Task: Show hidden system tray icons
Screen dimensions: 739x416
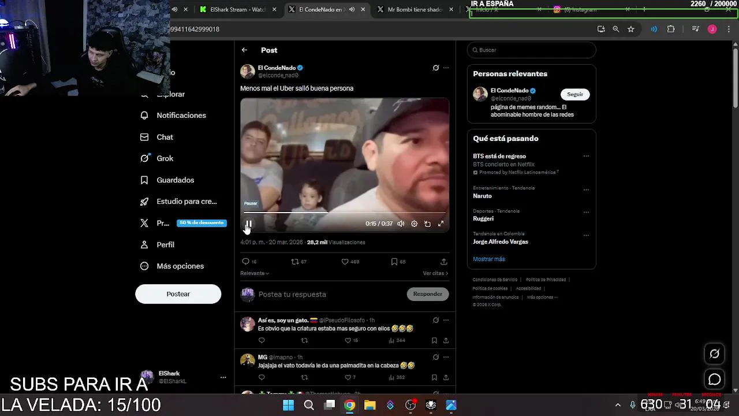Action: (618, 405)
